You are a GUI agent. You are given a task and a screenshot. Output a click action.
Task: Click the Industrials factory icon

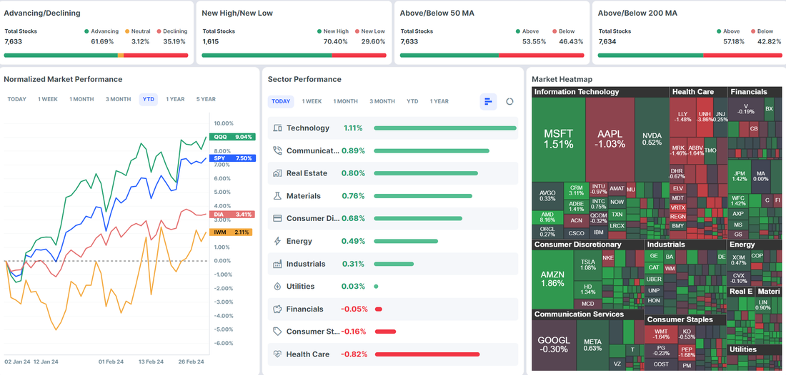coord(277,264)
